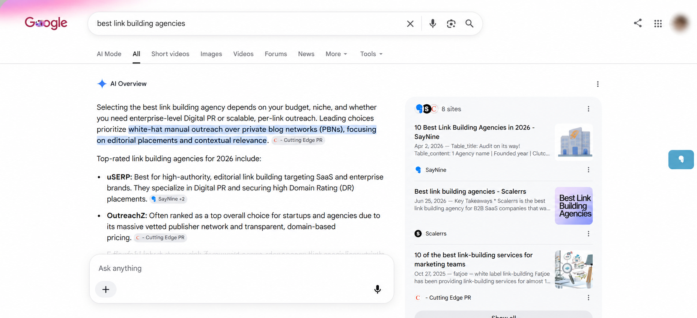Image resolution: width=697 pixels, height=318 pixels.
Task: Start voice search with the microphone icon in search bar
Action: tap(433, 23)
